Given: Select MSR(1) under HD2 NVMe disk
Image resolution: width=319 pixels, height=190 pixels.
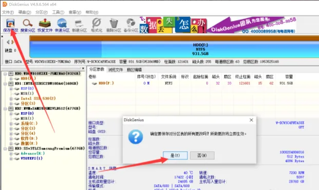Looking at the screenshot, I should coord(27,118).
